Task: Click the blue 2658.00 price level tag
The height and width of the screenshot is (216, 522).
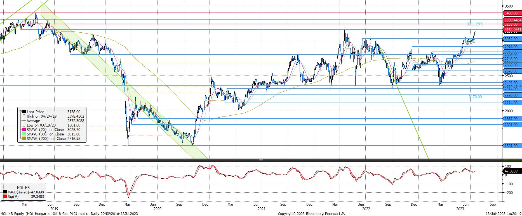Action: [512, 65]
